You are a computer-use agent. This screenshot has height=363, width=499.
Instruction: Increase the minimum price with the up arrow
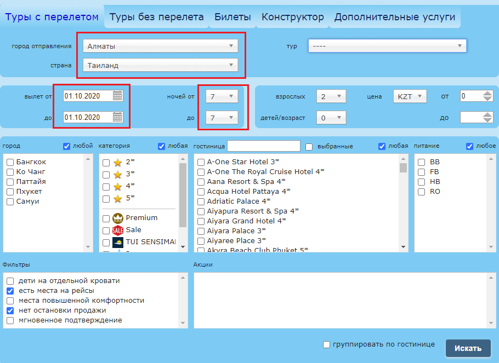(x=487, y=93)
